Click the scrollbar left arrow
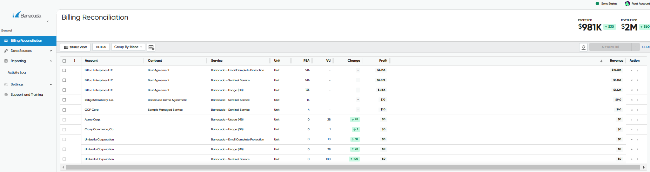650x172 pixels. tap(63, 167)
